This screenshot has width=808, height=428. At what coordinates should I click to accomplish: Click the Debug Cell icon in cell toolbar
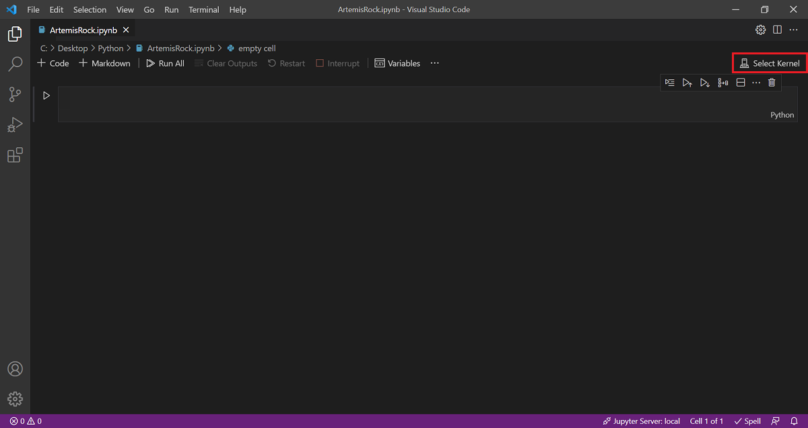(x=722, y=83)
